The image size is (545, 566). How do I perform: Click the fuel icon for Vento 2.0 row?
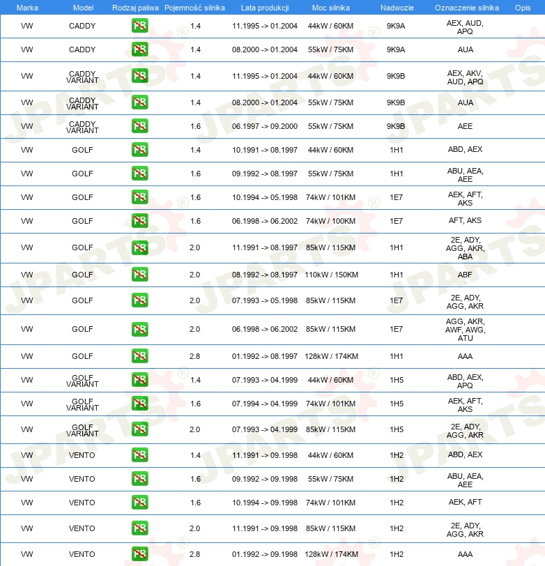(x=139, y=528)
